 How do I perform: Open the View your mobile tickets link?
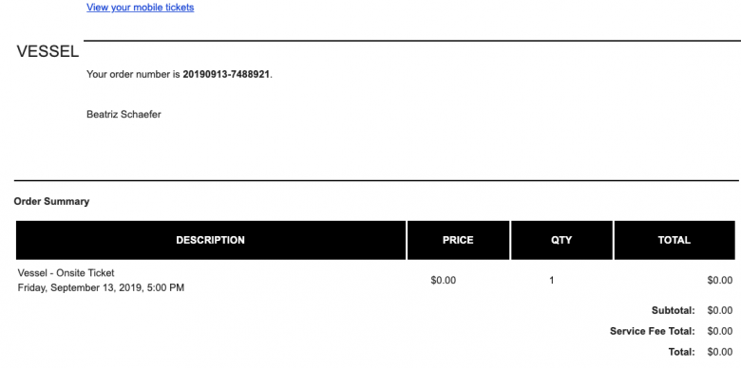141,8
